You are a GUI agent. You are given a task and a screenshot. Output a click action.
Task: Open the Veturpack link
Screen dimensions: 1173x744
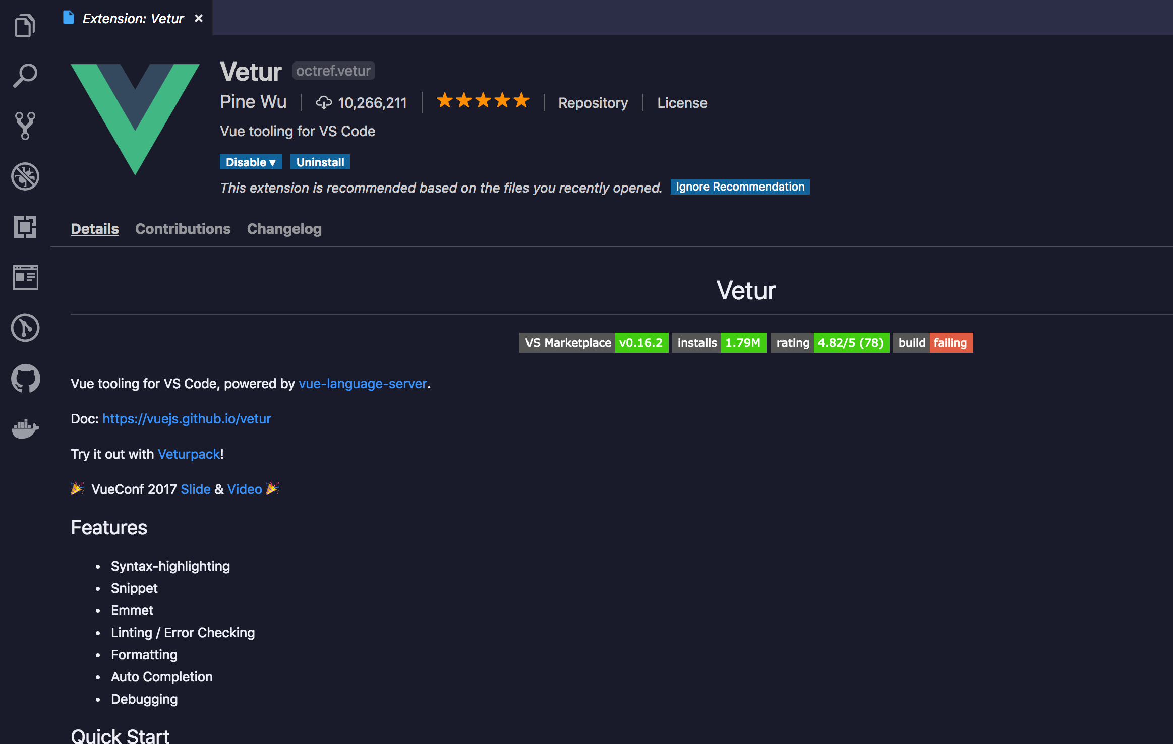(x=188, y=454)
